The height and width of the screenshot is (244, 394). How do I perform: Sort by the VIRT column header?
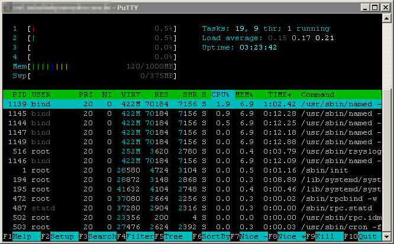pyautogui.click(x=131, y=95)
